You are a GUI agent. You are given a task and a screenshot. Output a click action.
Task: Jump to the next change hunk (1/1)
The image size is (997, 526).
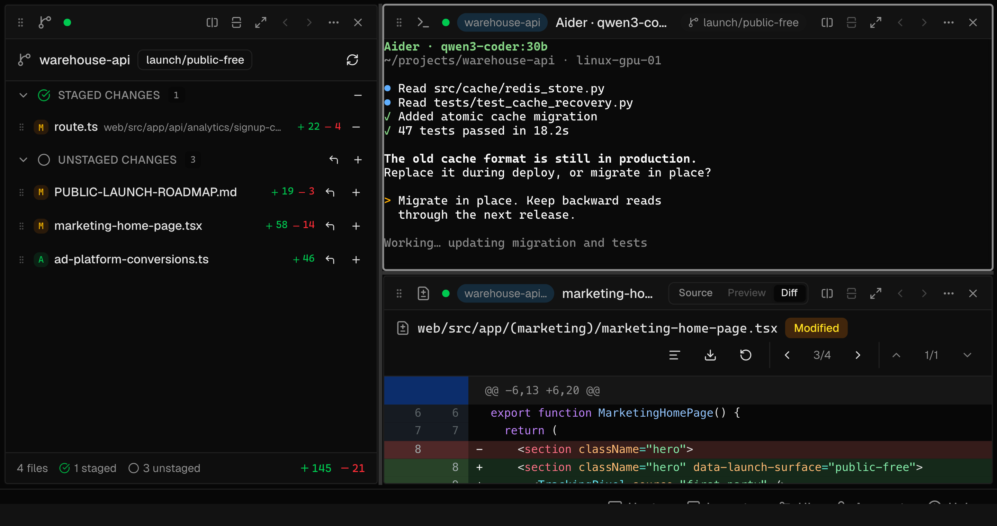pos(967,355)
